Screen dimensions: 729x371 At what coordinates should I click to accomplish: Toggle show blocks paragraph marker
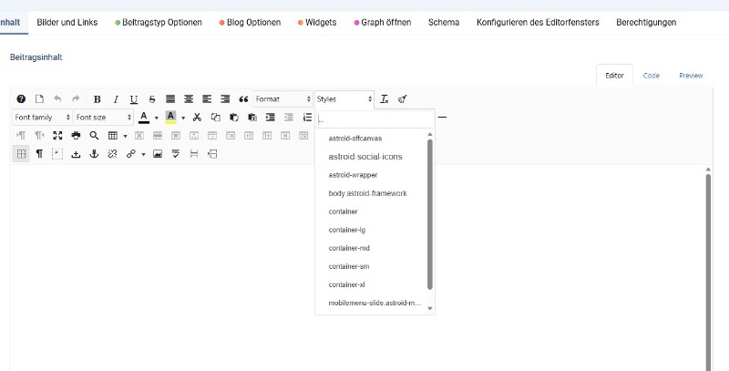click(39, 154)
